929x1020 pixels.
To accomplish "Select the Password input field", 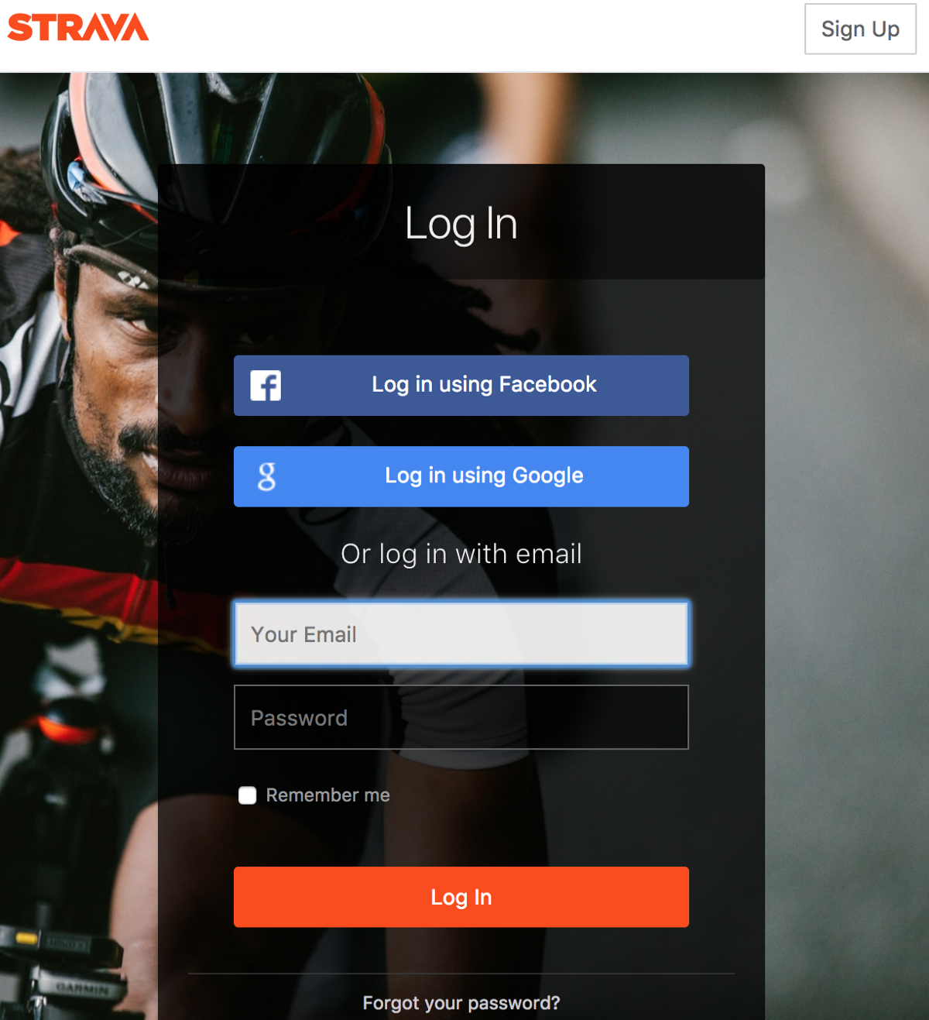I will click(x=461, y=717).
